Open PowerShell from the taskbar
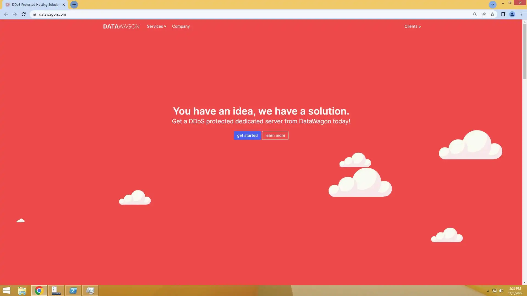The width and height of the screenshot is (527, 296). [x=73, y=291]
